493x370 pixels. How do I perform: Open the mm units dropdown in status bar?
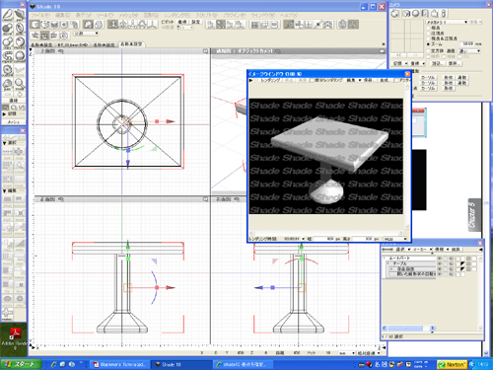(x=347, y=353)
